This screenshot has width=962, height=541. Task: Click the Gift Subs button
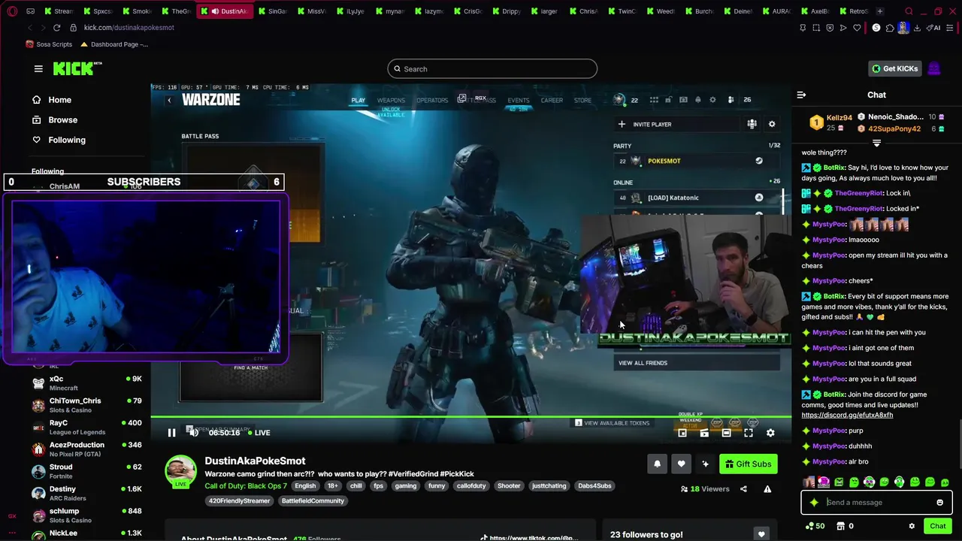click(748, 464)
